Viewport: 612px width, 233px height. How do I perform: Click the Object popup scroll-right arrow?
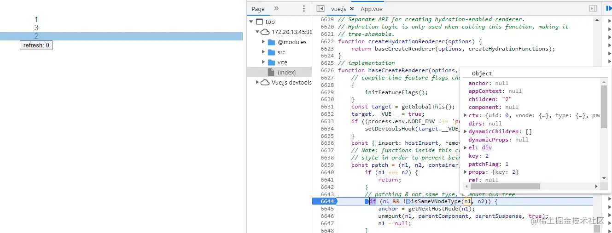596,186
